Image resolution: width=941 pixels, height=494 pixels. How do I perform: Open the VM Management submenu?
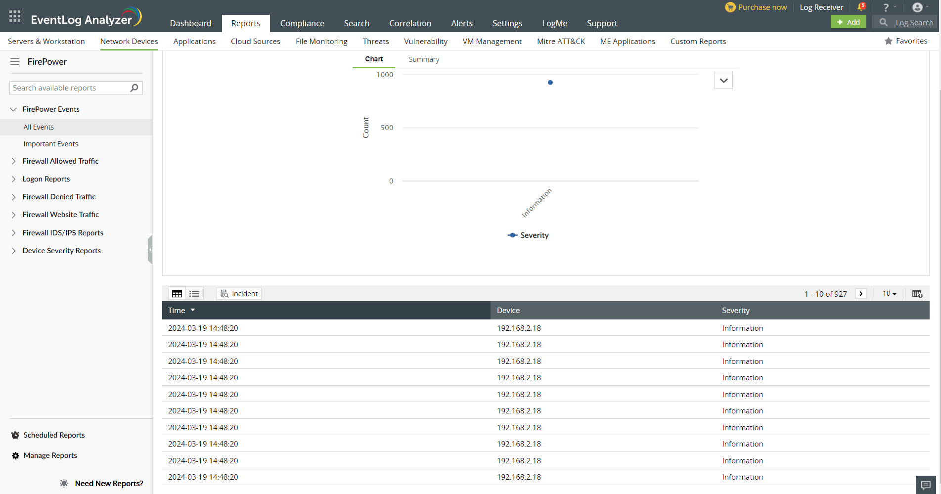(x=492, y=42)
